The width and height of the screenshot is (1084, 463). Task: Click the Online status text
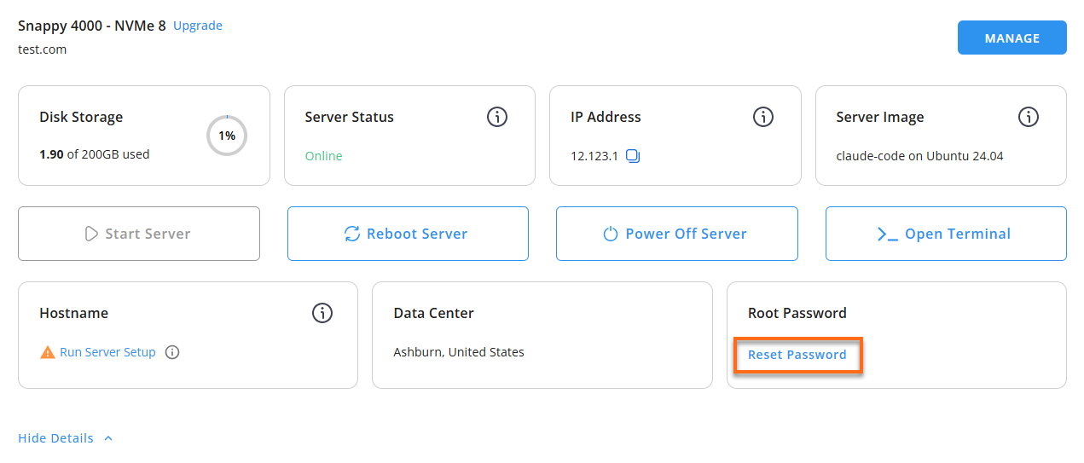(x=323, y=156)
